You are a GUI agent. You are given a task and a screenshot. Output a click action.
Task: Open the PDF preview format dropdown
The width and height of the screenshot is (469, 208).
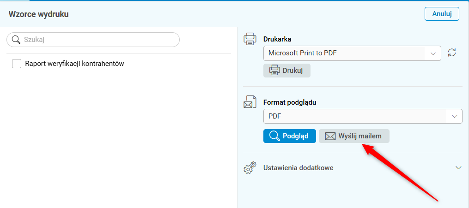click(x=356, y=116)
